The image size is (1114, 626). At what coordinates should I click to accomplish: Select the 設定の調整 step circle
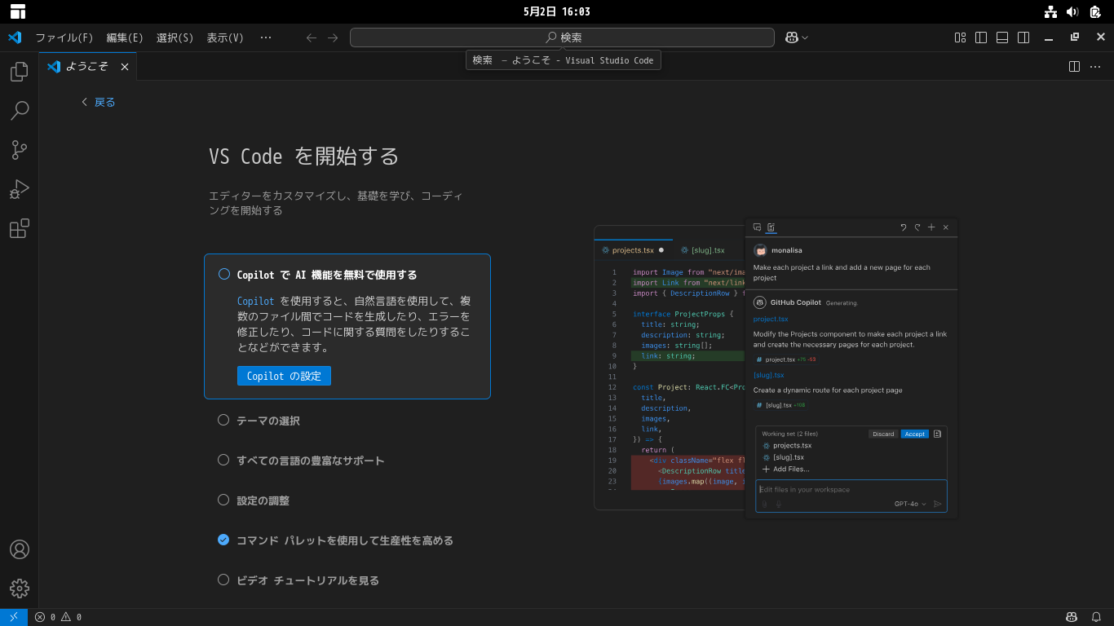pos(223,500)
